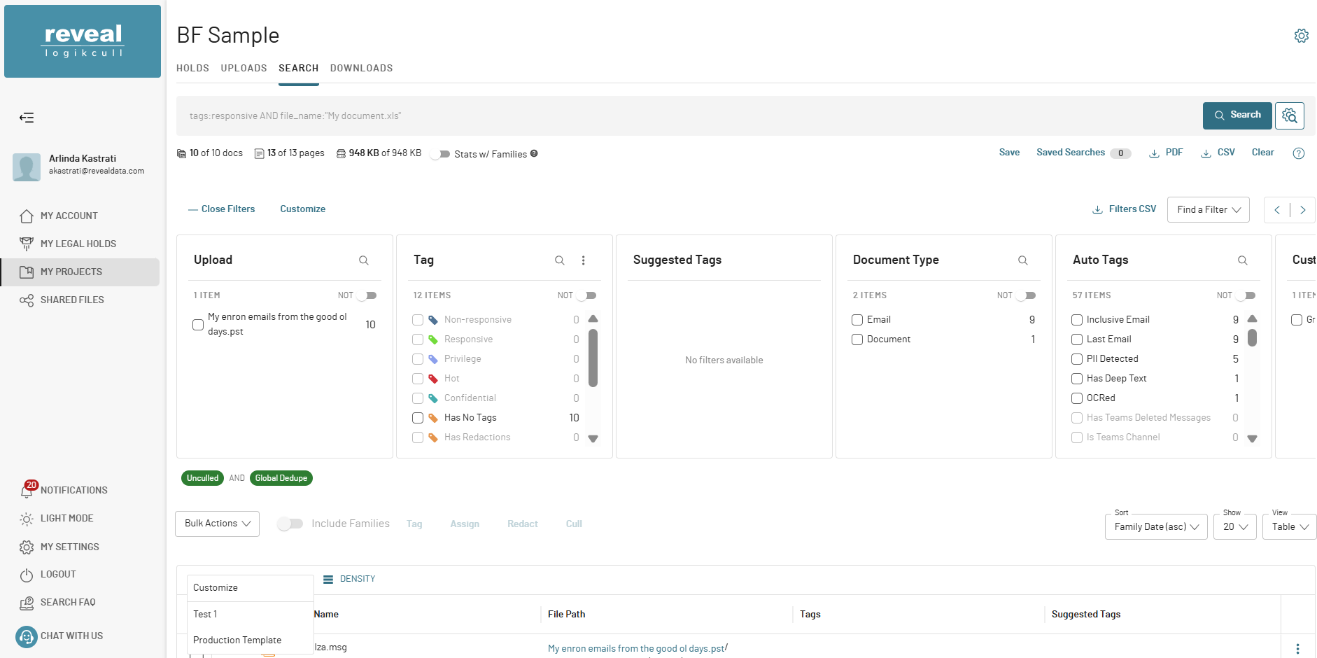Click the advanced search icon beside Search

[x=1289, y=115]
